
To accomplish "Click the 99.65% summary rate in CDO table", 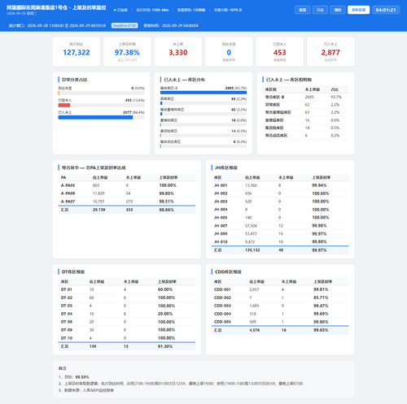I will pos(321,330).
